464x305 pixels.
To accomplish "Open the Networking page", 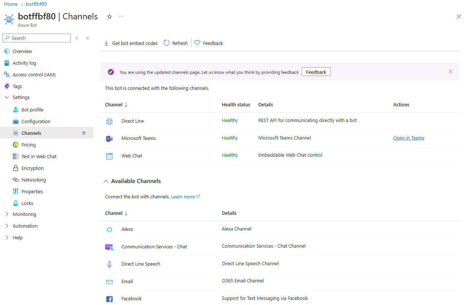I will coord(34,180).
